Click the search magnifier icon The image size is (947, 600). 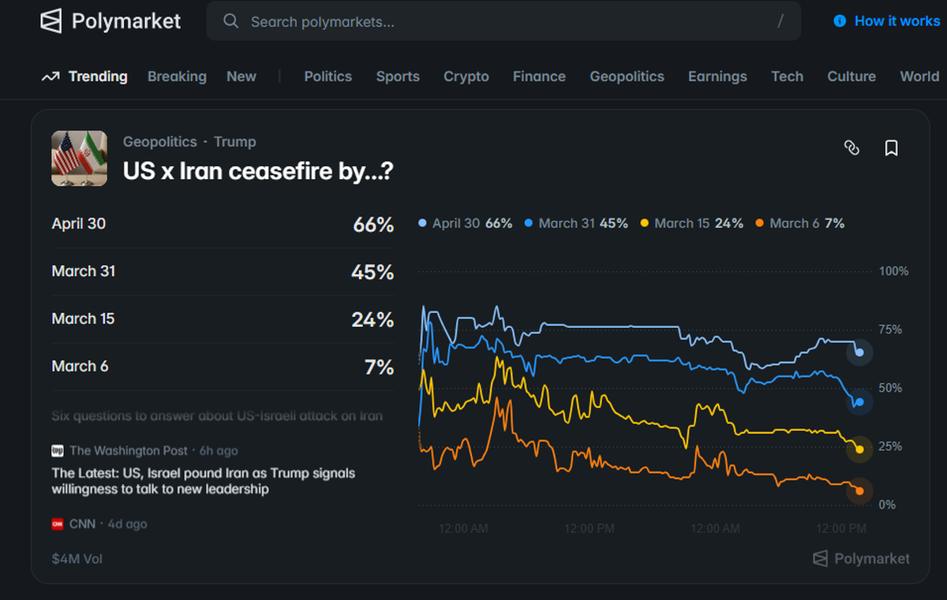click(x=230, y=21)
